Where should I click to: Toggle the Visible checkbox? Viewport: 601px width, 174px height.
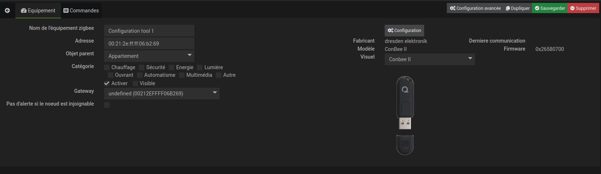click(x=135, y=83)
